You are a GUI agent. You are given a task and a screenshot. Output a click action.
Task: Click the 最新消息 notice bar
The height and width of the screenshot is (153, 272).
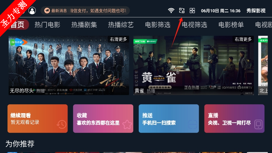click(85, 11)
